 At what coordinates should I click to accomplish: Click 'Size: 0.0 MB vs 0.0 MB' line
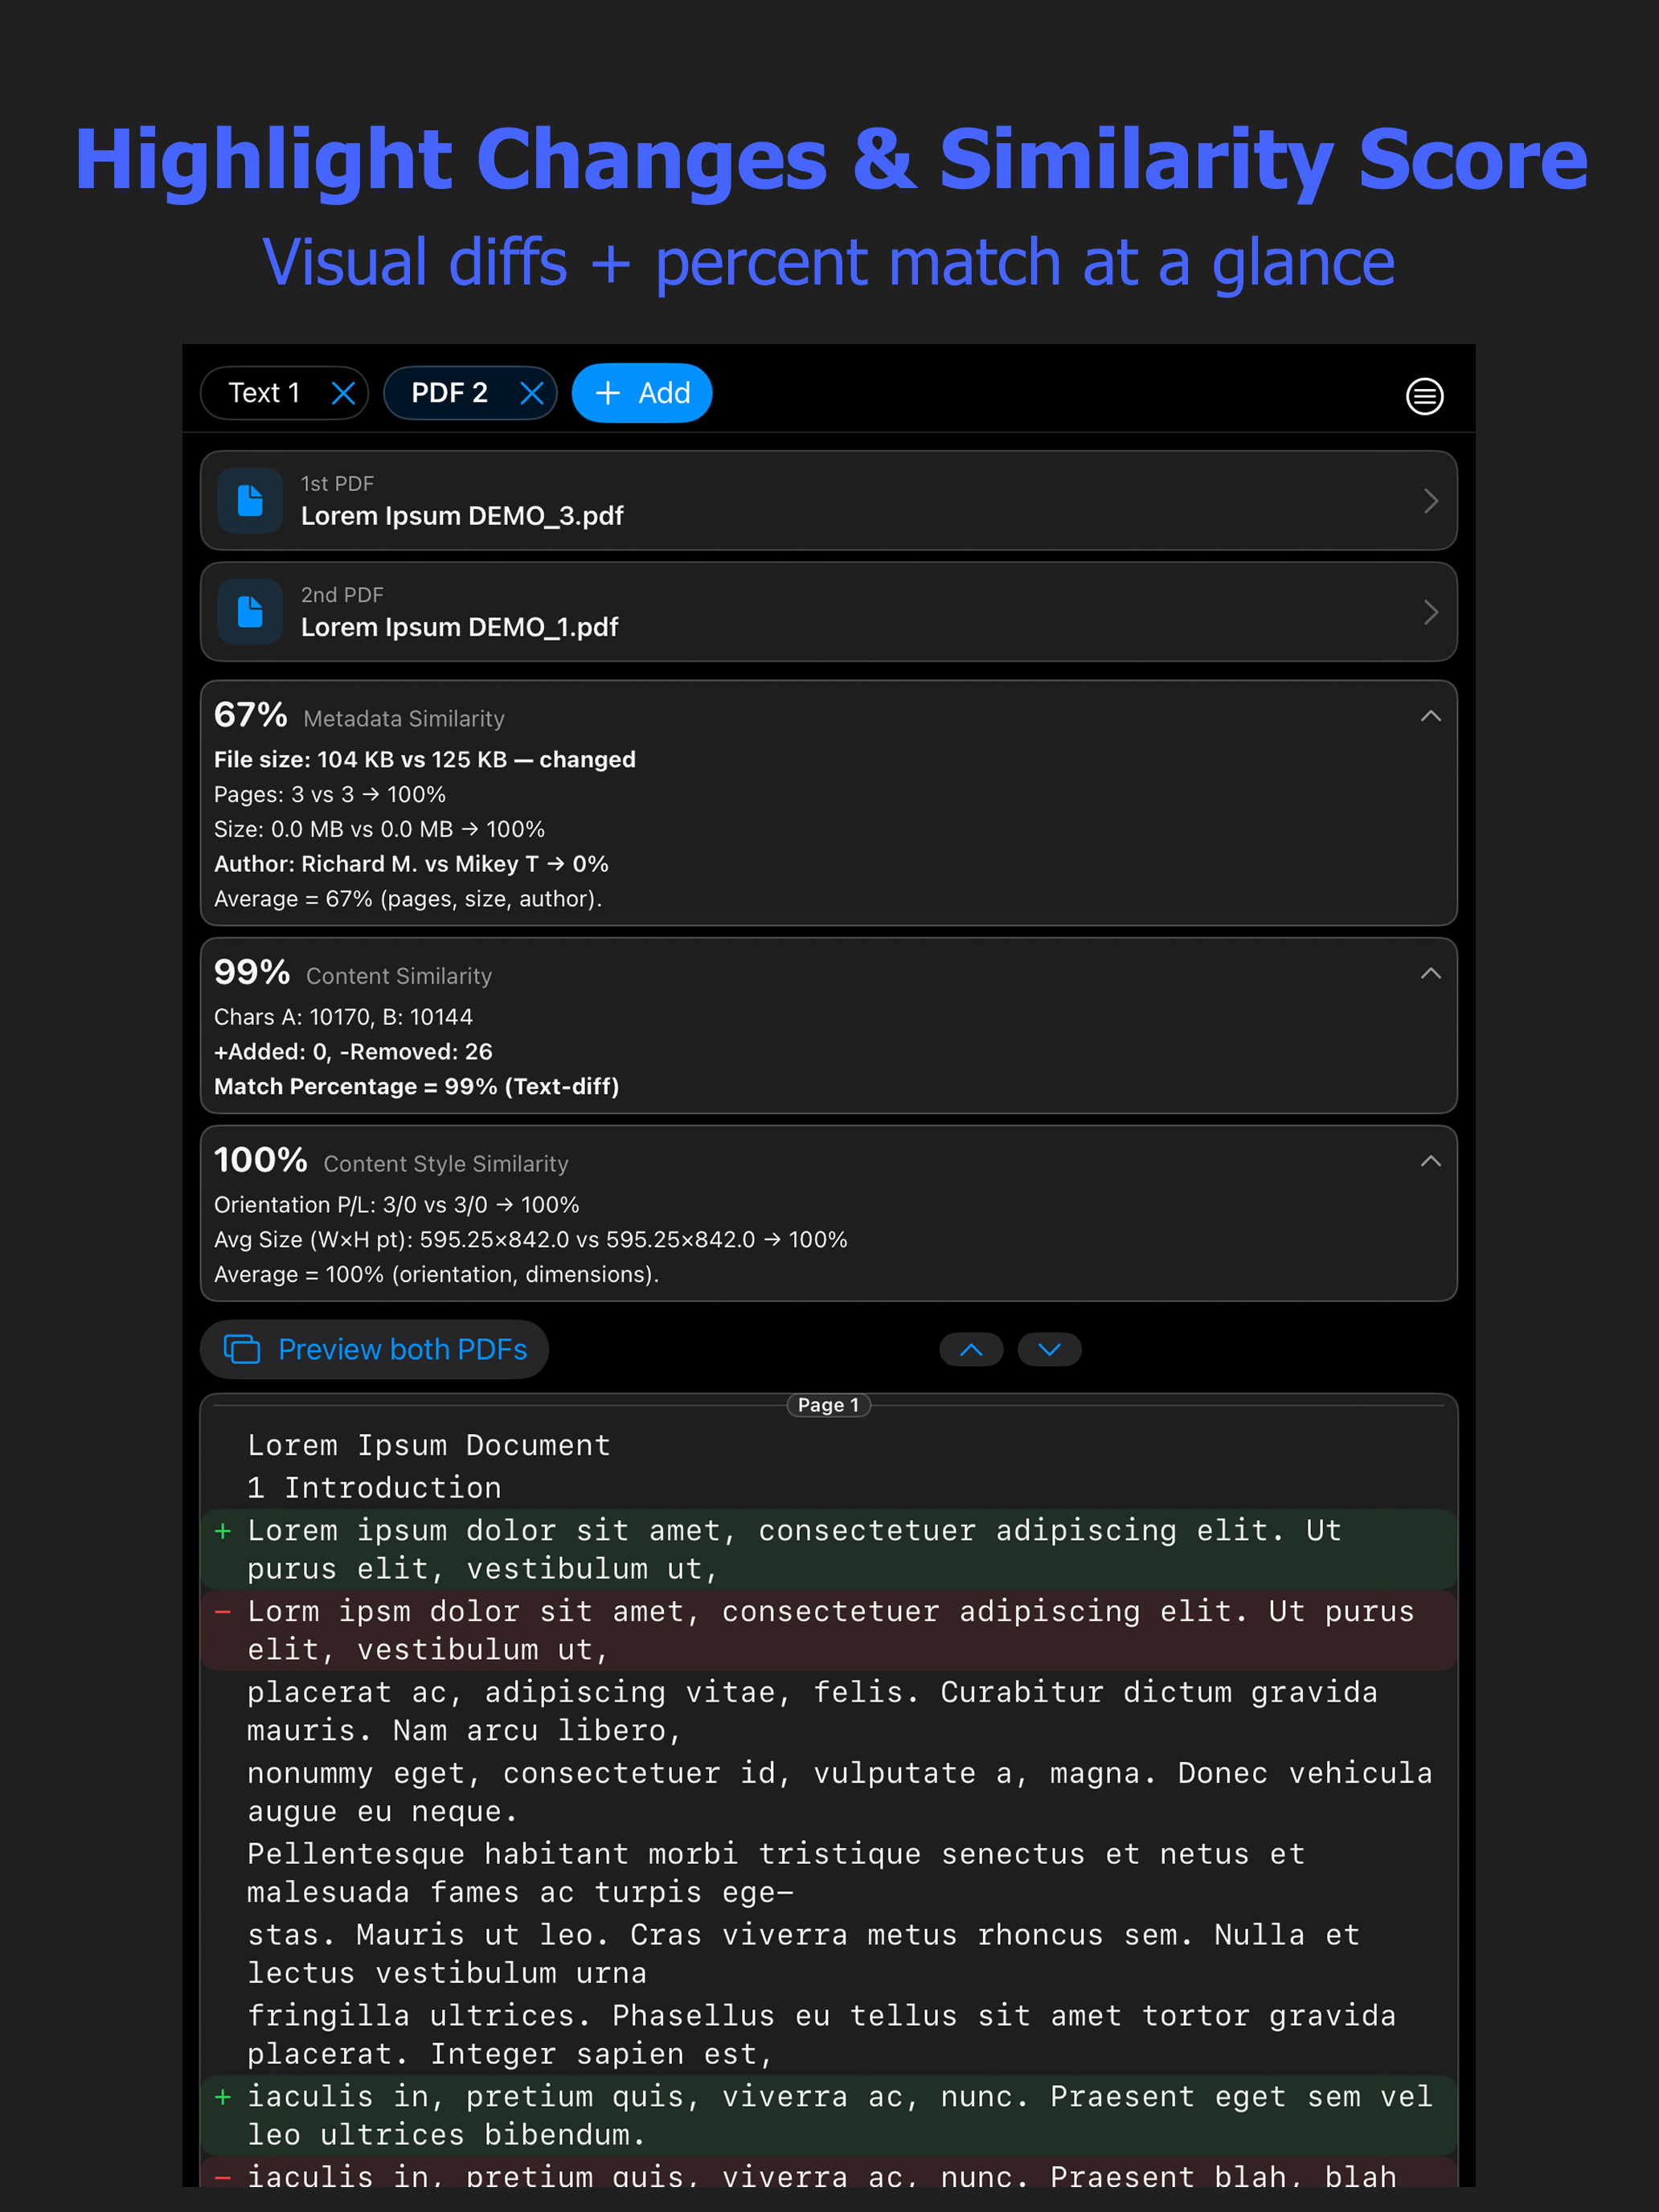click(379, 830)
